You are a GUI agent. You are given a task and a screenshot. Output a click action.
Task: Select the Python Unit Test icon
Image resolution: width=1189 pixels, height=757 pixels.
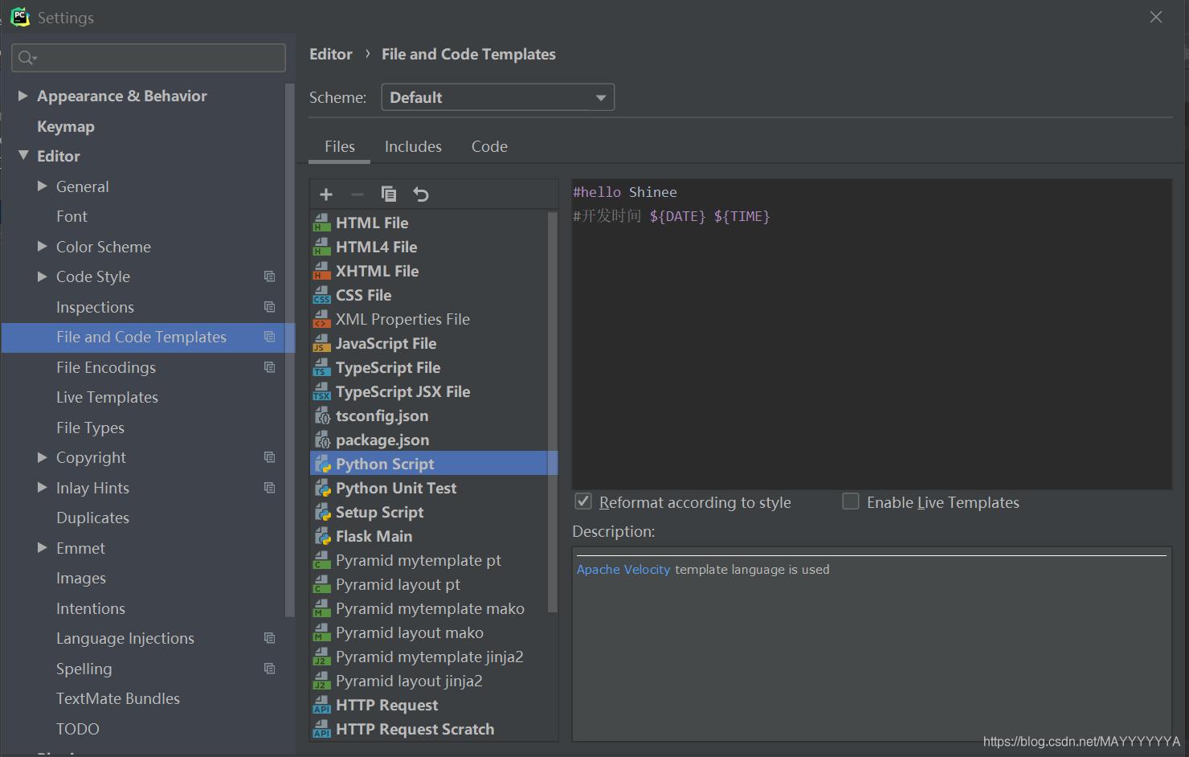[322, 488]
